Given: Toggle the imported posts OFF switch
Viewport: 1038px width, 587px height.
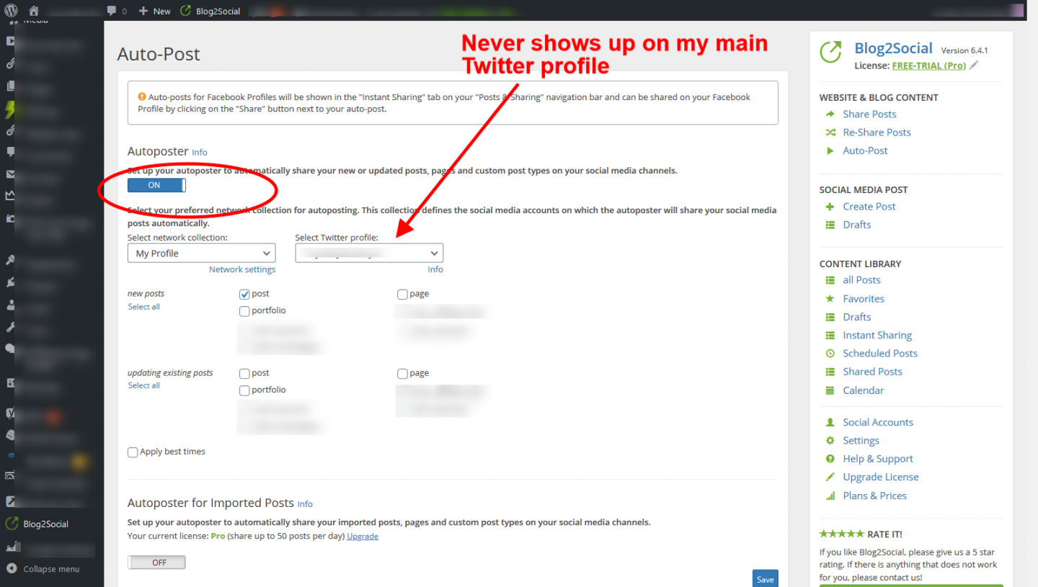Looking at the screenshot, I should click(x=156, y=563).
